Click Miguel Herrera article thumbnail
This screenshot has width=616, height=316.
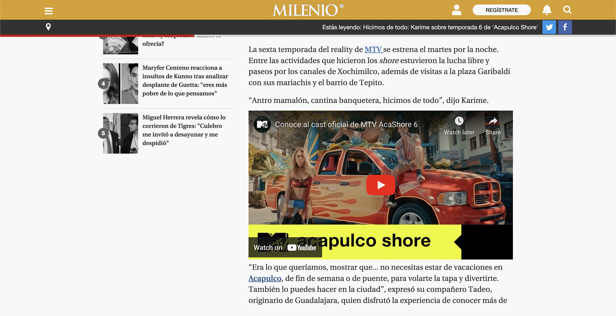[121, 133]
